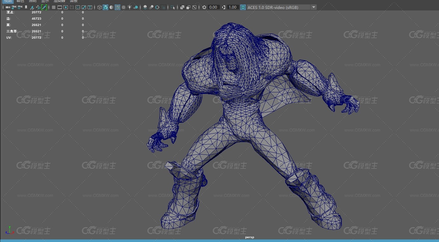Click the Shadows icon
Image resolution: width=439 pixels, height=242 pixels.
136,7
